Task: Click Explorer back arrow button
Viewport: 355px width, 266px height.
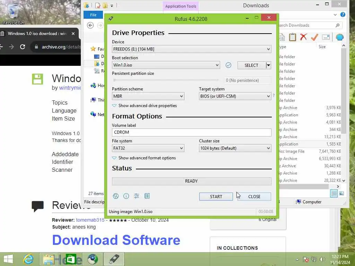Action: coord(90,25)
